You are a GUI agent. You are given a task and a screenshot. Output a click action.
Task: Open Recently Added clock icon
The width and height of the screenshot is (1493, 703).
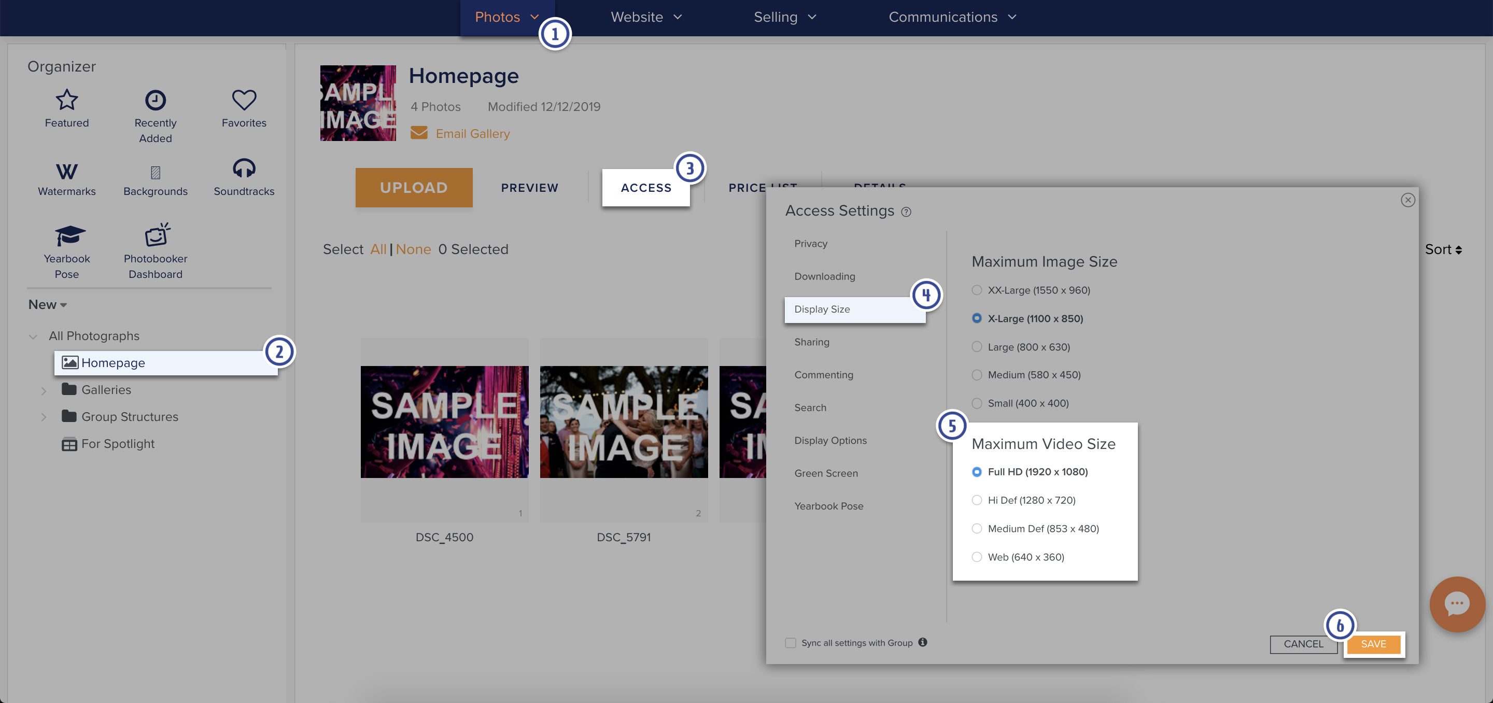(156, 100)
